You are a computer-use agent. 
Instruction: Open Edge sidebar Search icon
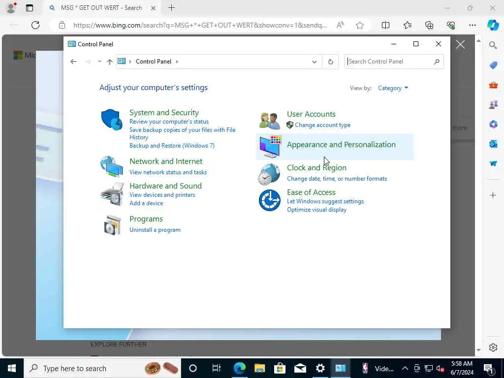[493, 45]
